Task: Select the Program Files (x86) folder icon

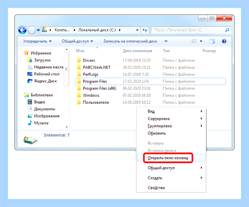Action: pyautogui.click(x=79, y=88)
